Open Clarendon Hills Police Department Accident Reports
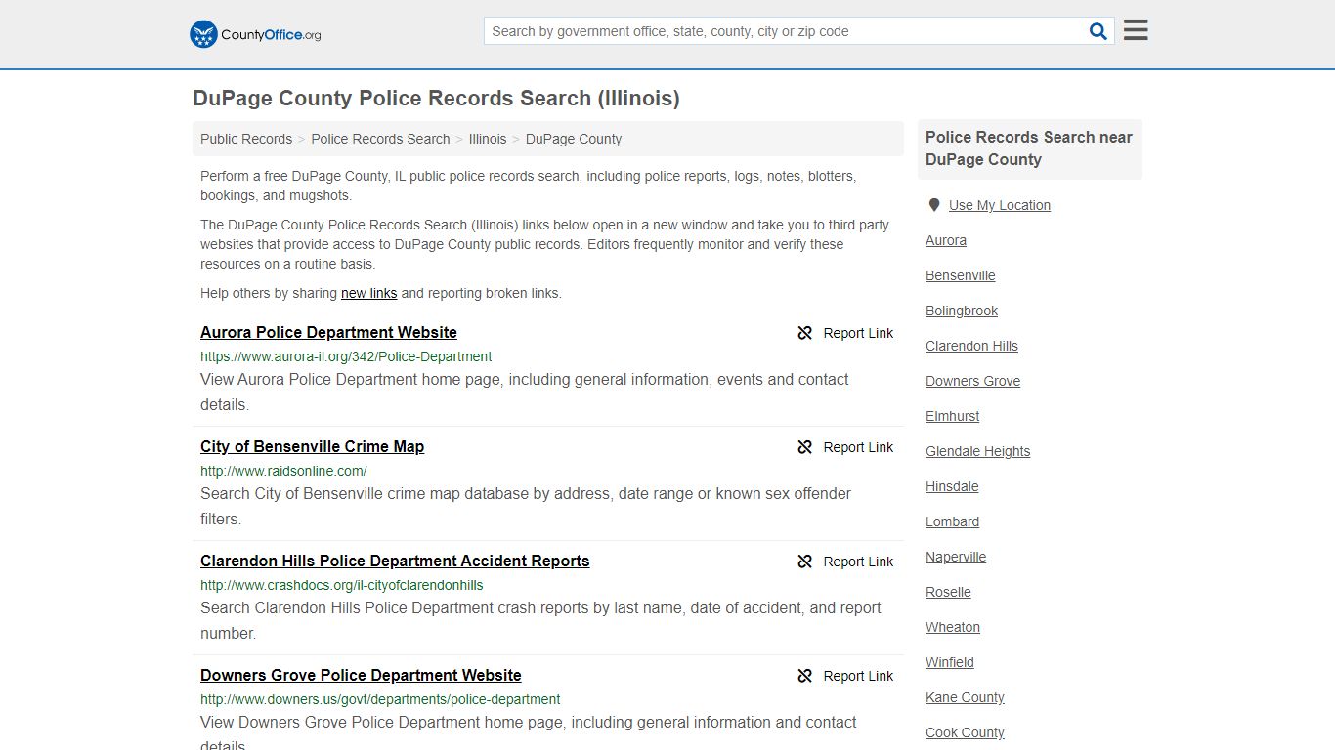The width and height of the screenshot is (1335, 750). pos(395,561)
